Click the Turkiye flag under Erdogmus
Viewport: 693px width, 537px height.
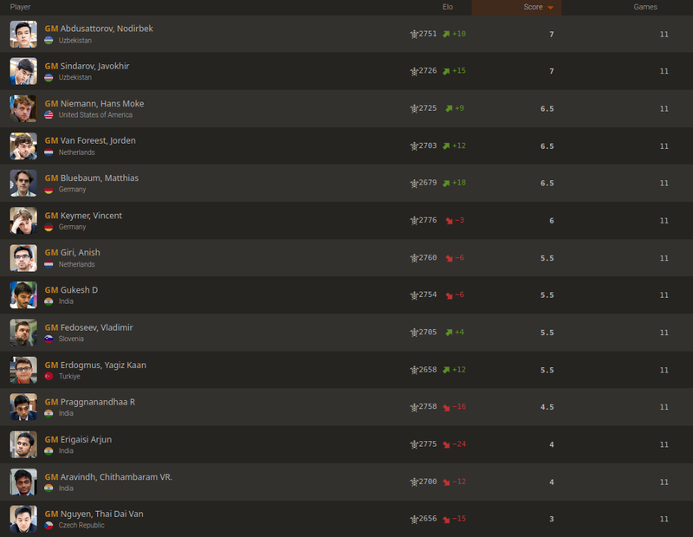click(49, 376)
